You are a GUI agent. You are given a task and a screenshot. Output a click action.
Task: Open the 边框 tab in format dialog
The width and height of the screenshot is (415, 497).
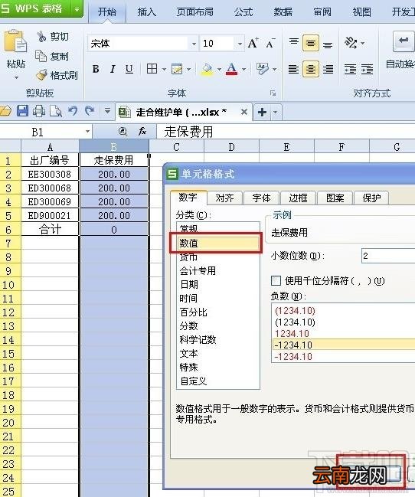point(298,198)
